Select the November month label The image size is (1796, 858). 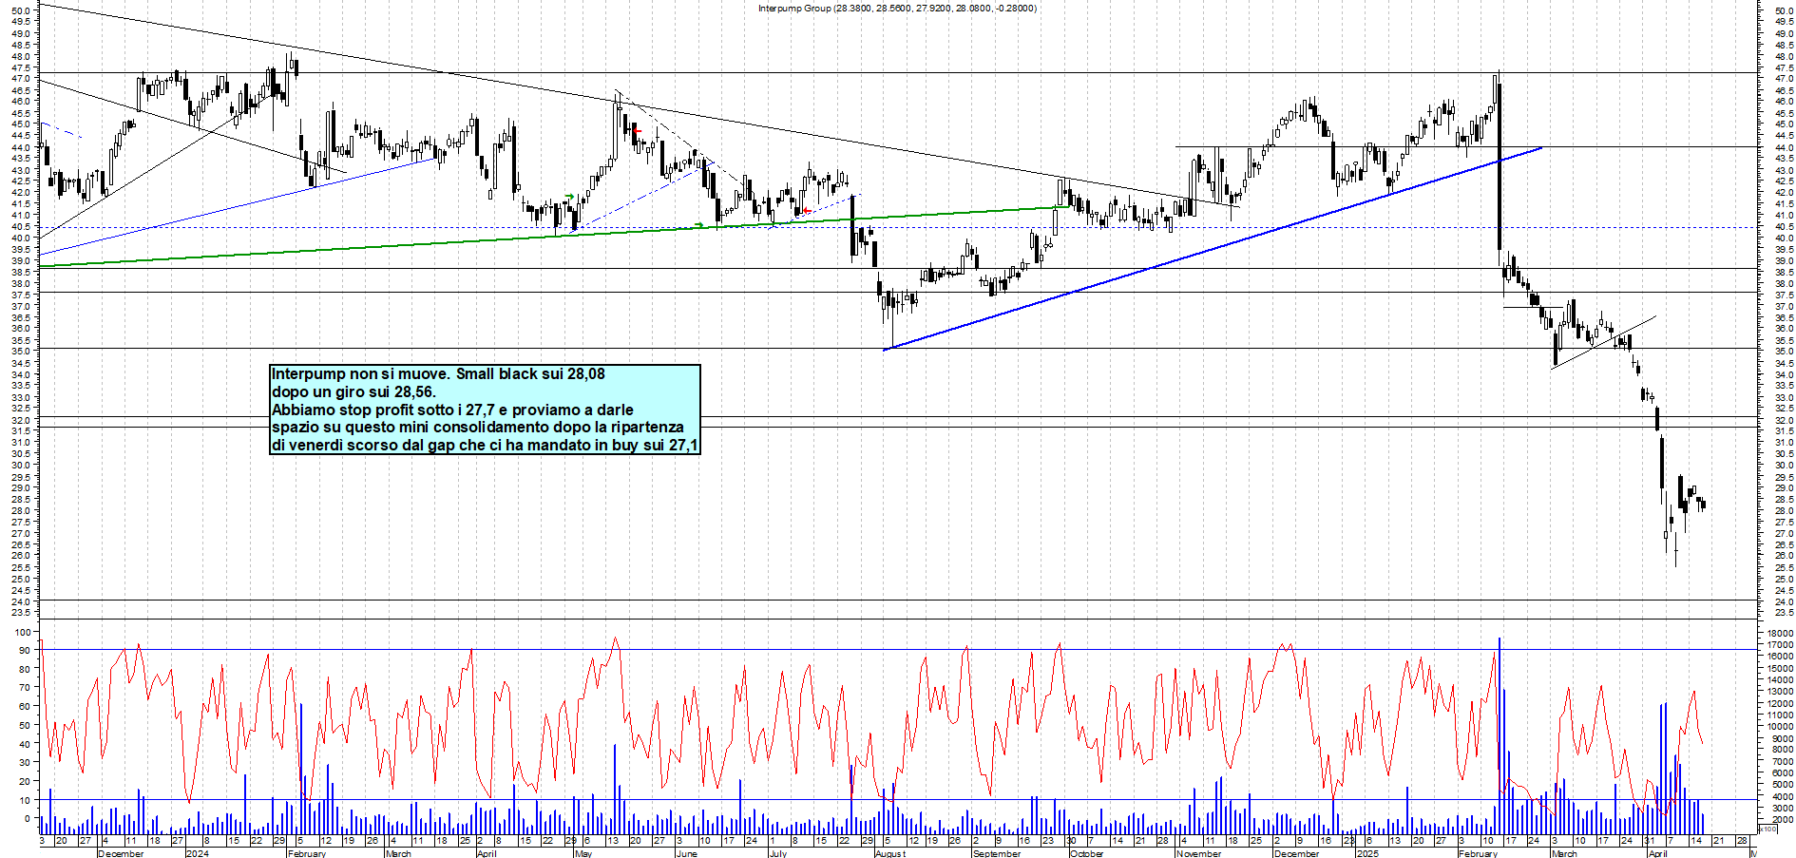1198,853
